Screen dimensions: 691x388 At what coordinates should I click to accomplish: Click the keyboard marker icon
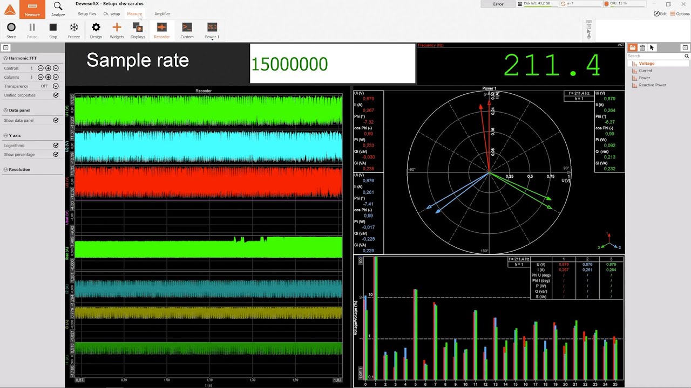pos(589,23)
